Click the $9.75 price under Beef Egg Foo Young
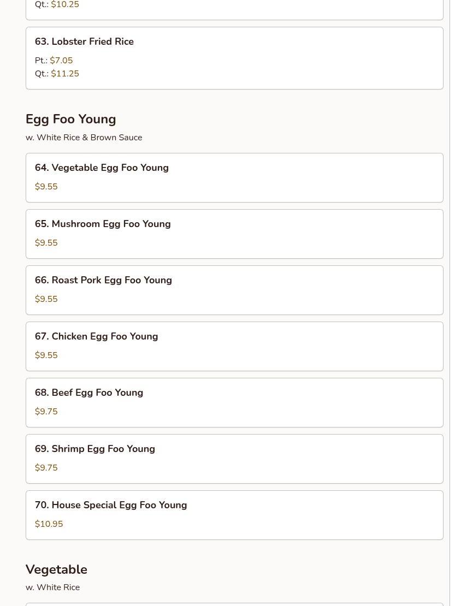 (x=46, y=412)
